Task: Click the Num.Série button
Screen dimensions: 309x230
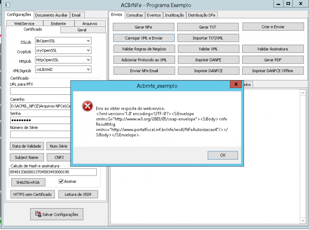Action: tap(59, 146)
